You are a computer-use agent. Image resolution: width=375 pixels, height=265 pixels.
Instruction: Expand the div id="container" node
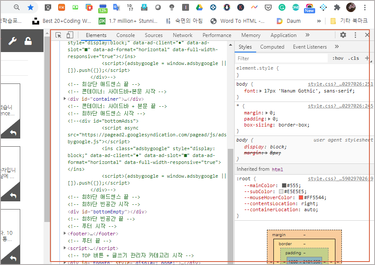[x=65, y=99]
